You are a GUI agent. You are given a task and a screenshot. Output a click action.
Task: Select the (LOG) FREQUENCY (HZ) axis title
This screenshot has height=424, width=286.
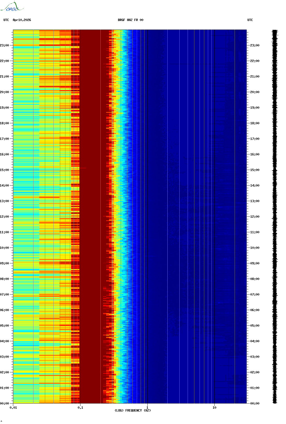[x=133, y=411]
